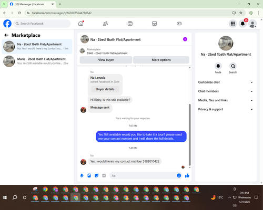Click the More options button
This screenshot has width=263, height=210.
click(161, 60)
